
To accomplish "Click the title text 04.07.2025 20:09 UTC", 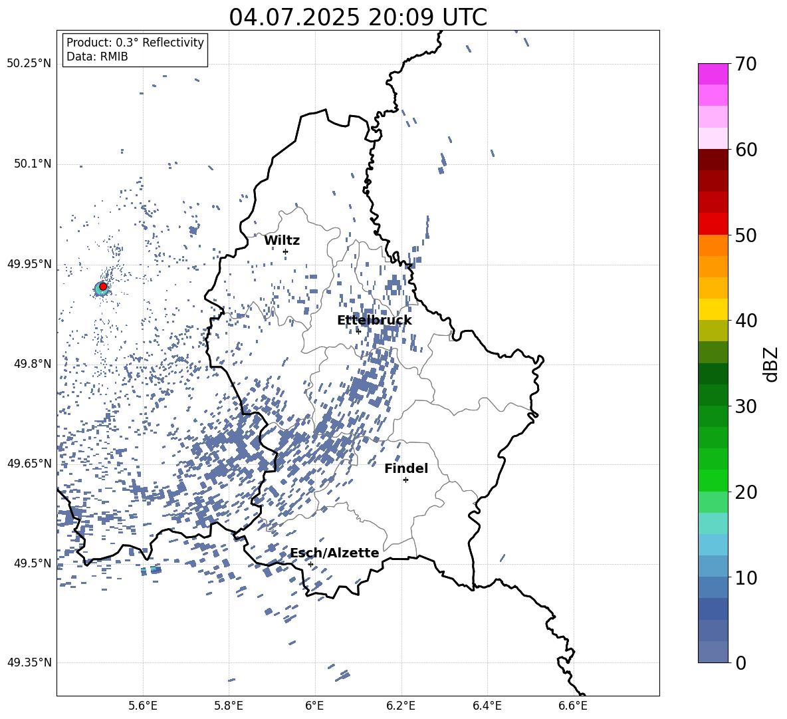I will [x=358, y=17].
